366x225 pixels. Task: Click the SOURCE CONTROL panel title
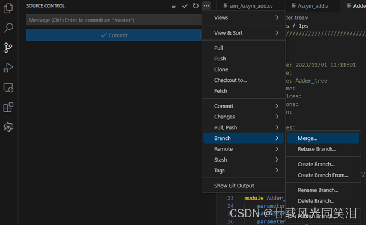click(45, 6)
